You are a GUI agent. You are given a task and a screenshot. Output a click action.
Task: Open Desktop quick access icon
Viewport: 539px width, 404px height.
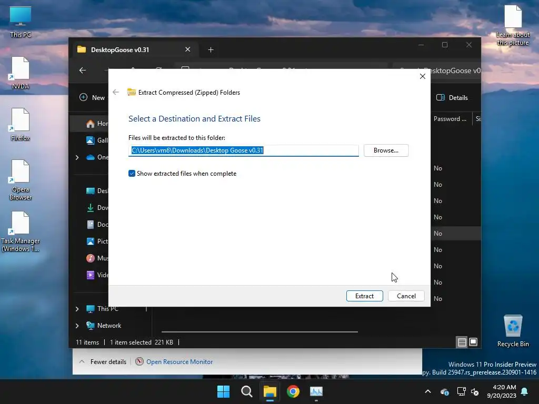91,190
